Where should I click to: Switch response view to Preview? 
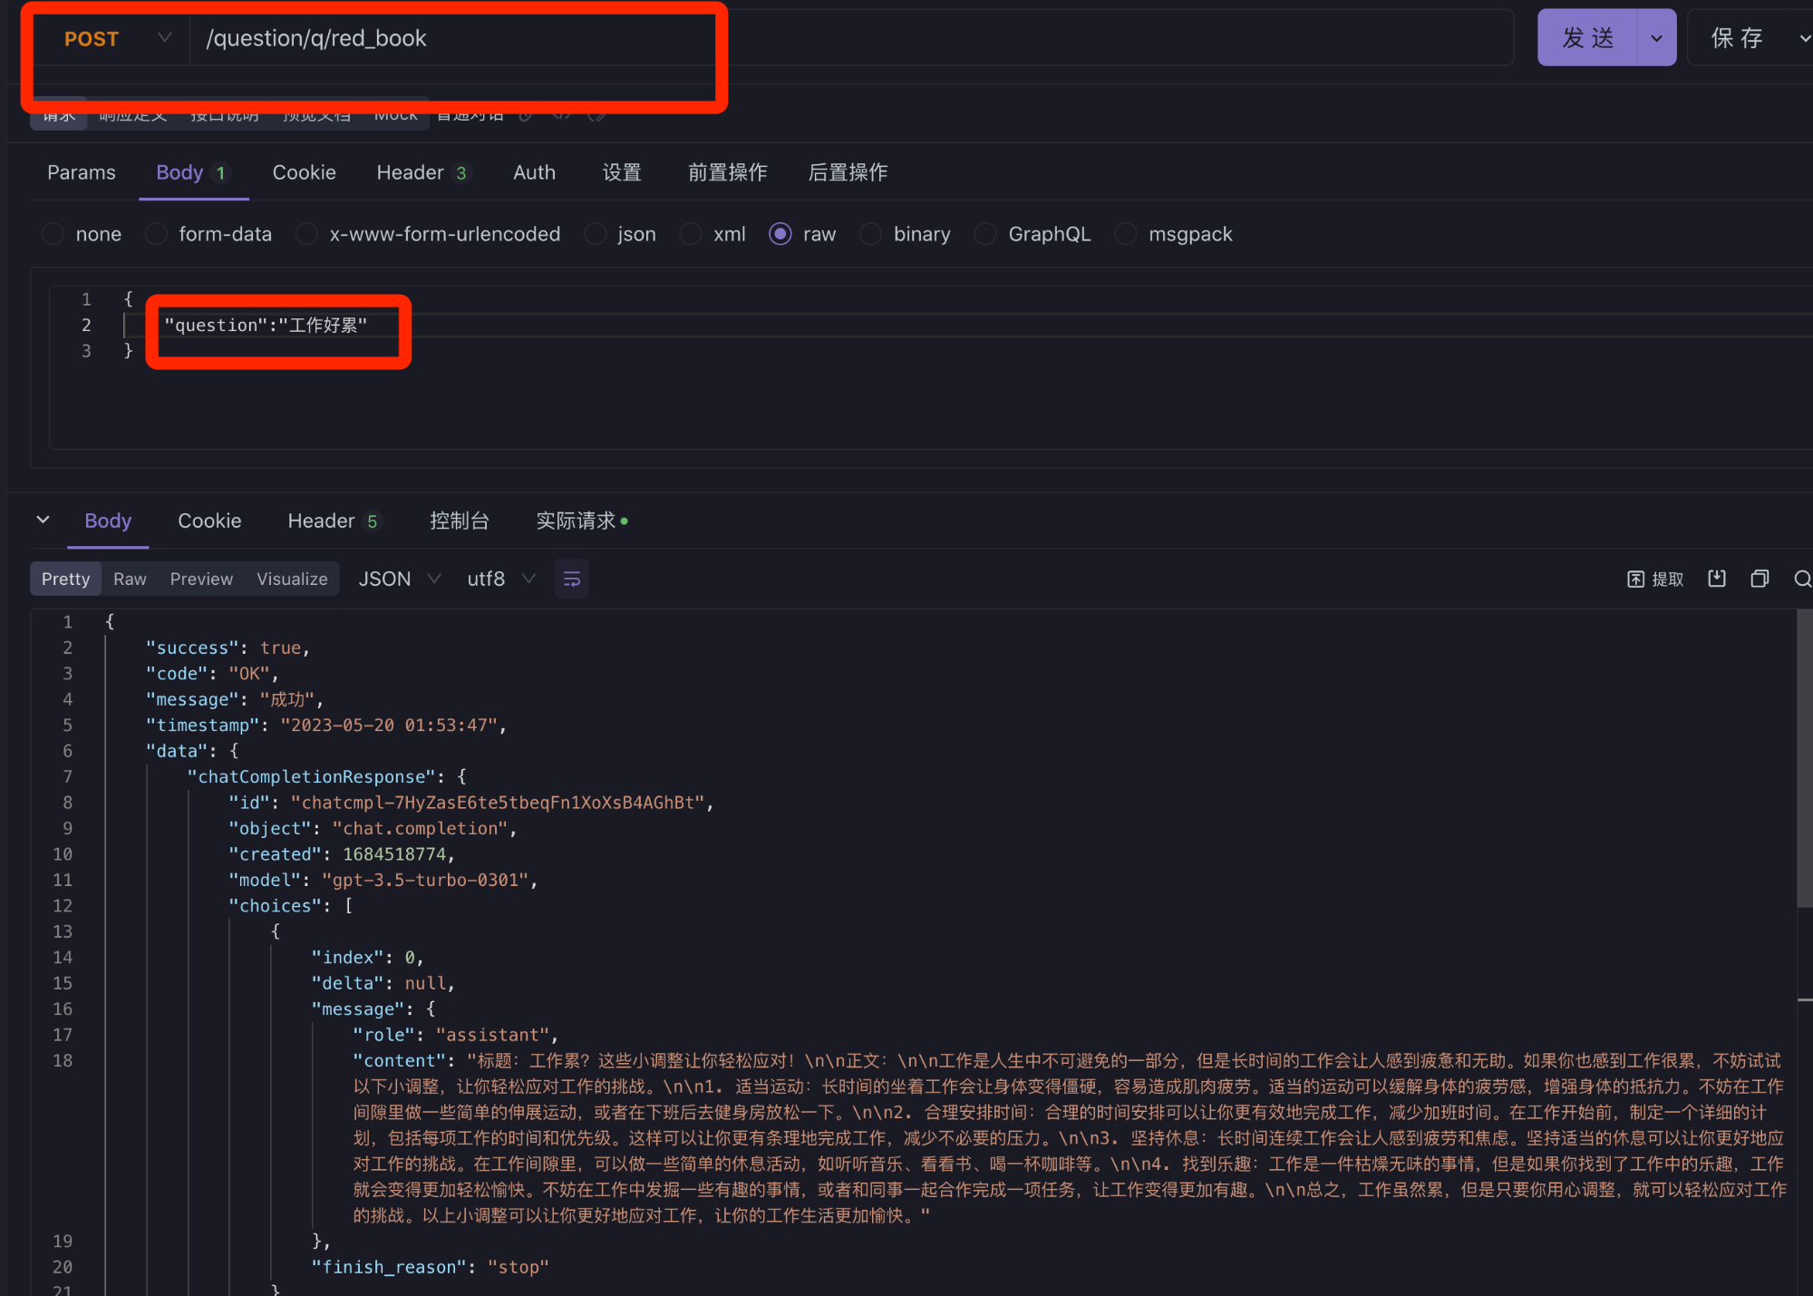[x=201, y=579]
